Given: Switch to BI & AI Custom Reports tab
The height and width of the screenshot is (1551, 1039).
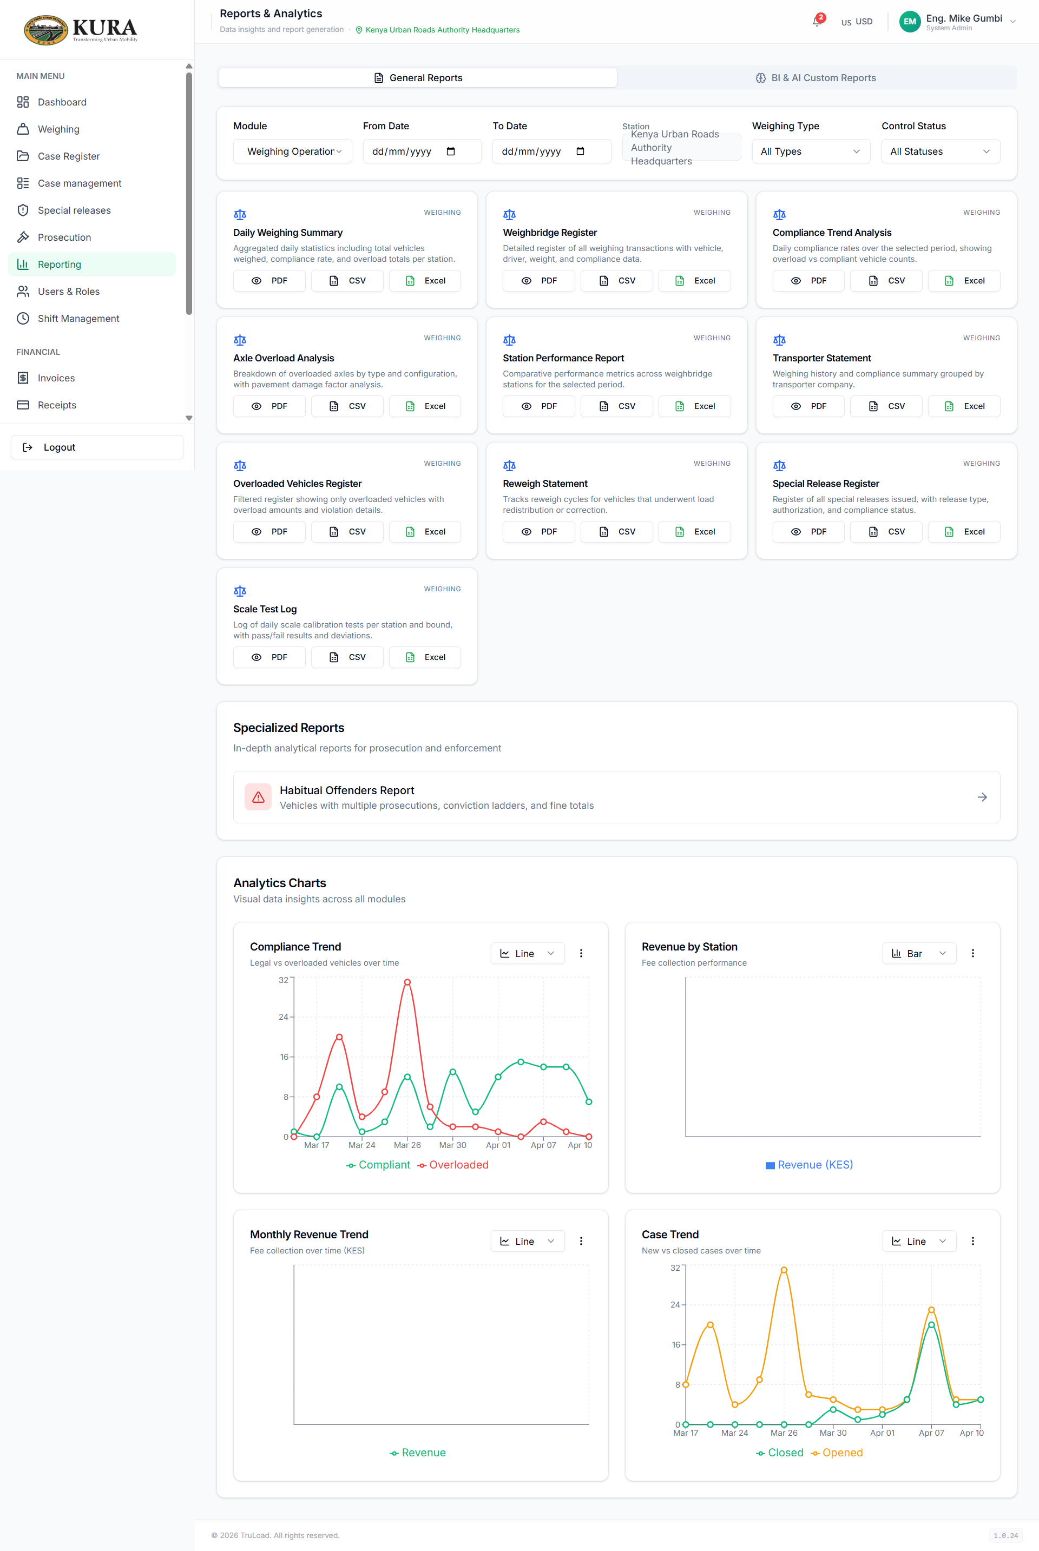Looking at the screenshot, I should (817, 77).
